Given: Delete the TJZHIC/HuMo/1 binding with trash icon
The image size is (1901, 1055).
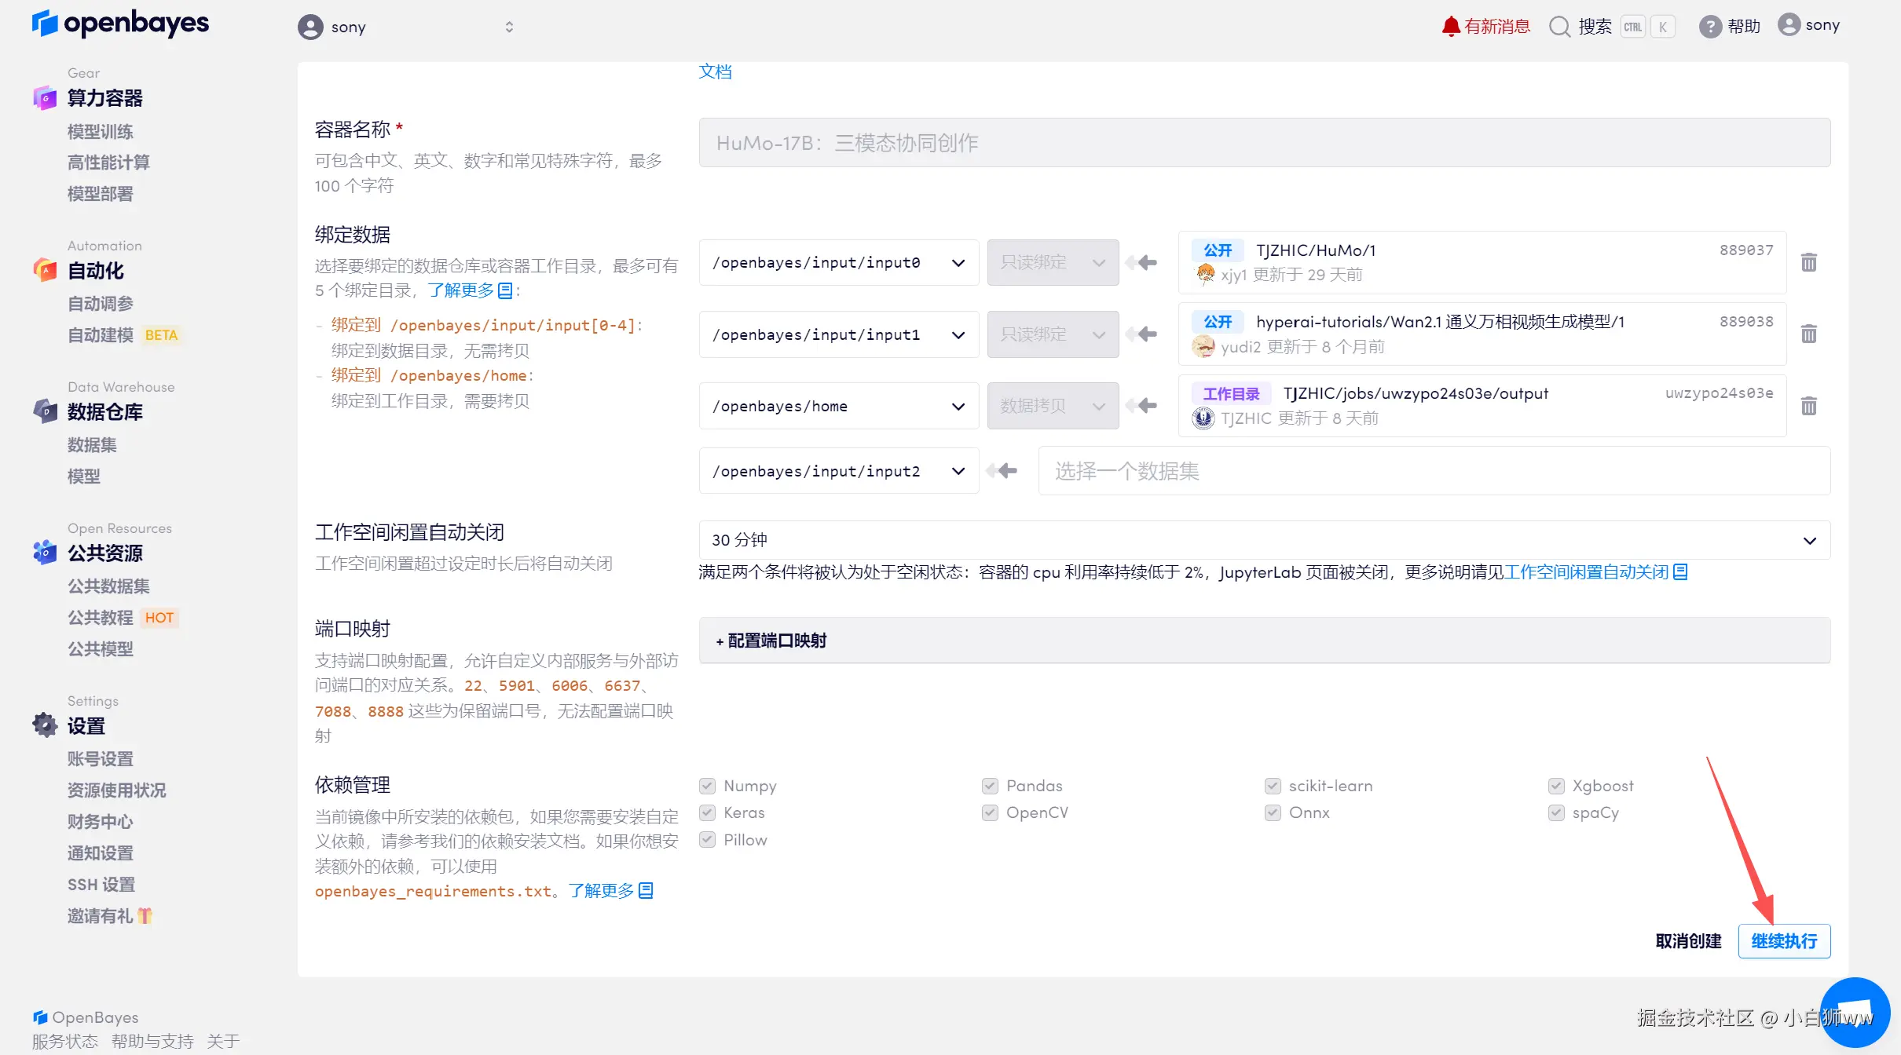Looking at the screenshot, I should coord(1808,262).
